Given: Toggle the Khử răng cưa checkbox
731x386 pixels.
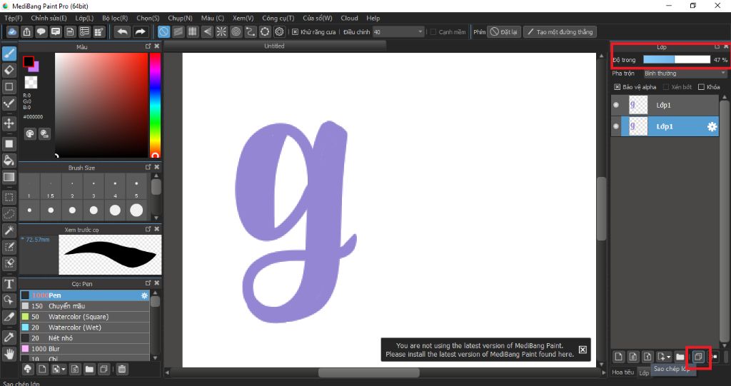Looking at the screenshot, I should [x=296, y=32].
